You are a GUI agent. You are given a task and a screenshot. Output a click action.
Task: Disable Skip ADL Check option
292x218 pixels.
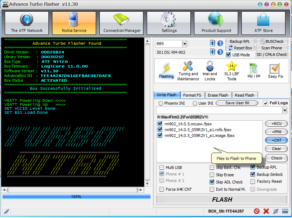click(x=212, y=182)
